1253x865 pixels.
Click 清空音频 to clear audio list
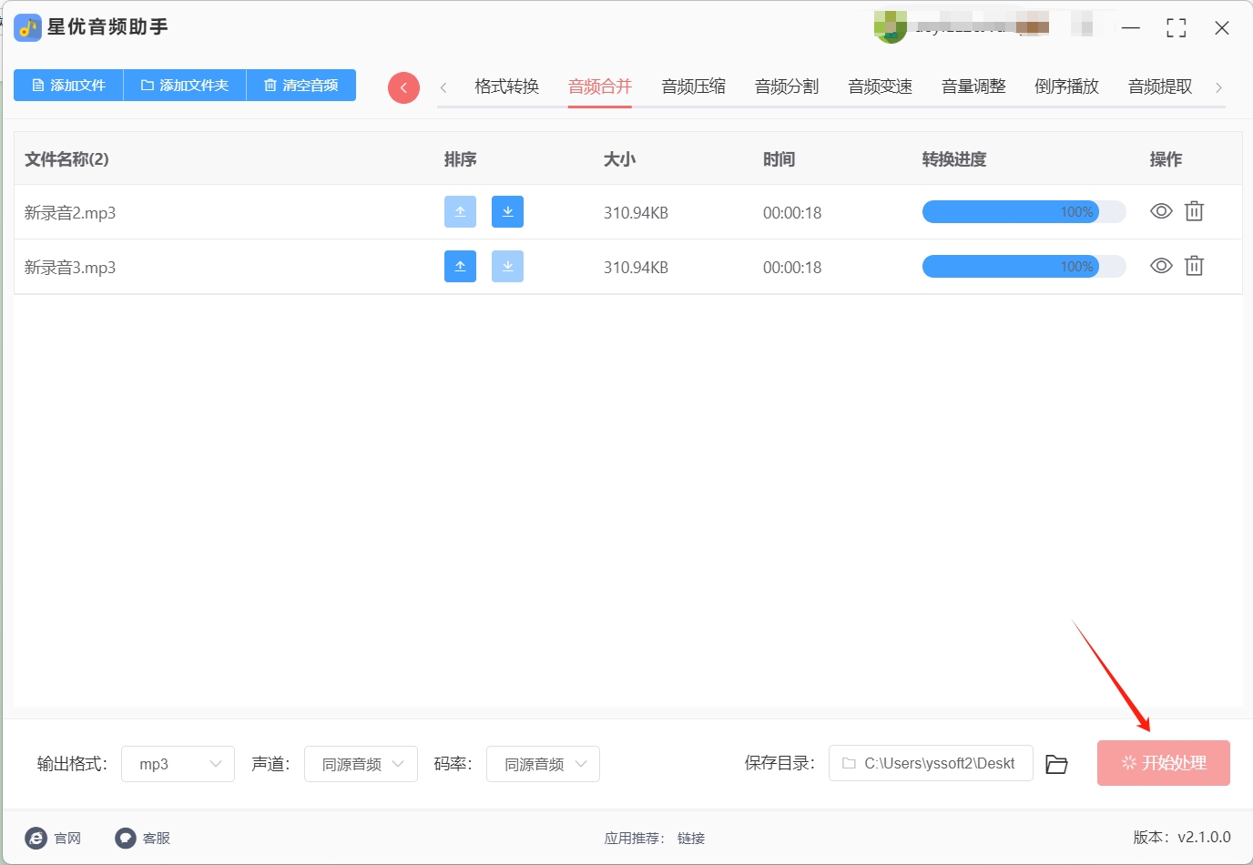tap(301, 85)
